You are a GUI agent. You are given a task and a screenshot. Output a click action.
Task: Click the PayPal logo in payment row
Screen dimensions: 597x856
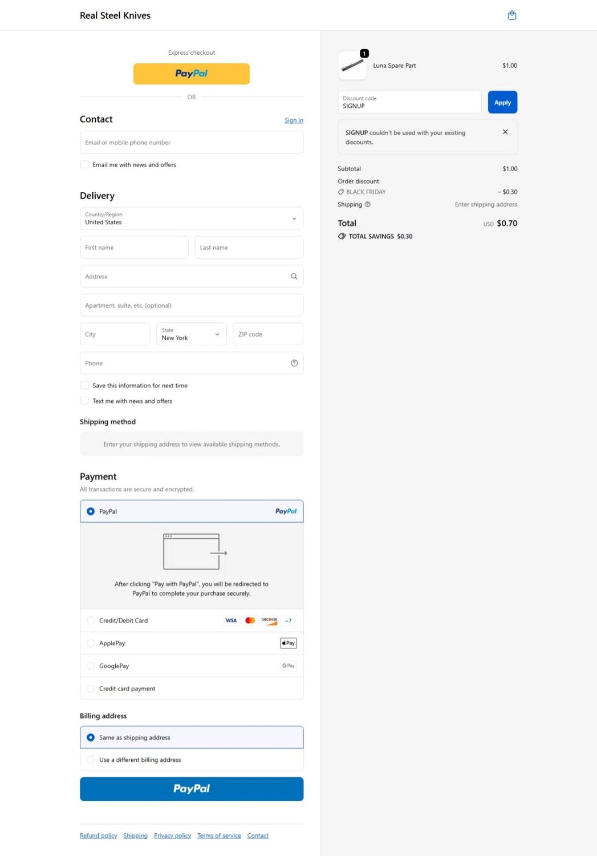[286, 511]
